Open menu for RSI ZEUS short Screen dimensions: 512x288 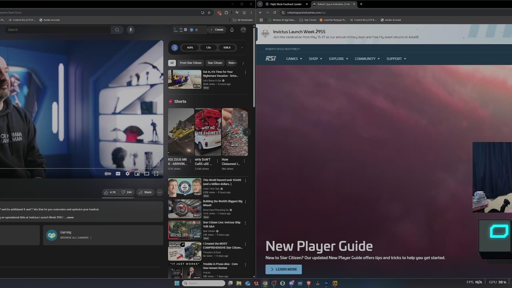(x=190, y=161)
